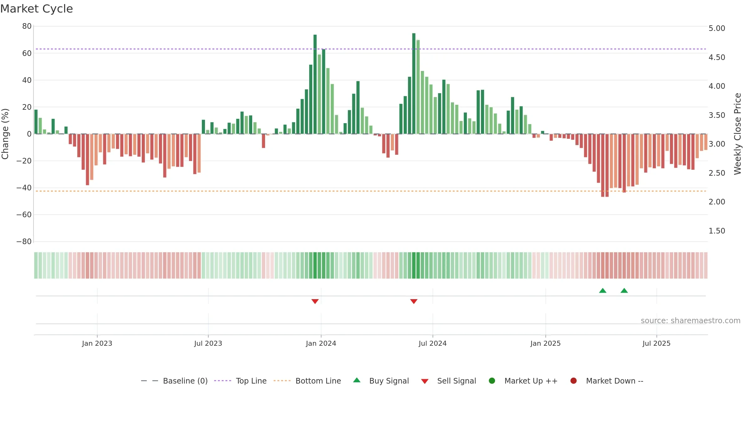Toggle the Buy Signal legend entry
751x422 pixels.
[381, 381]
